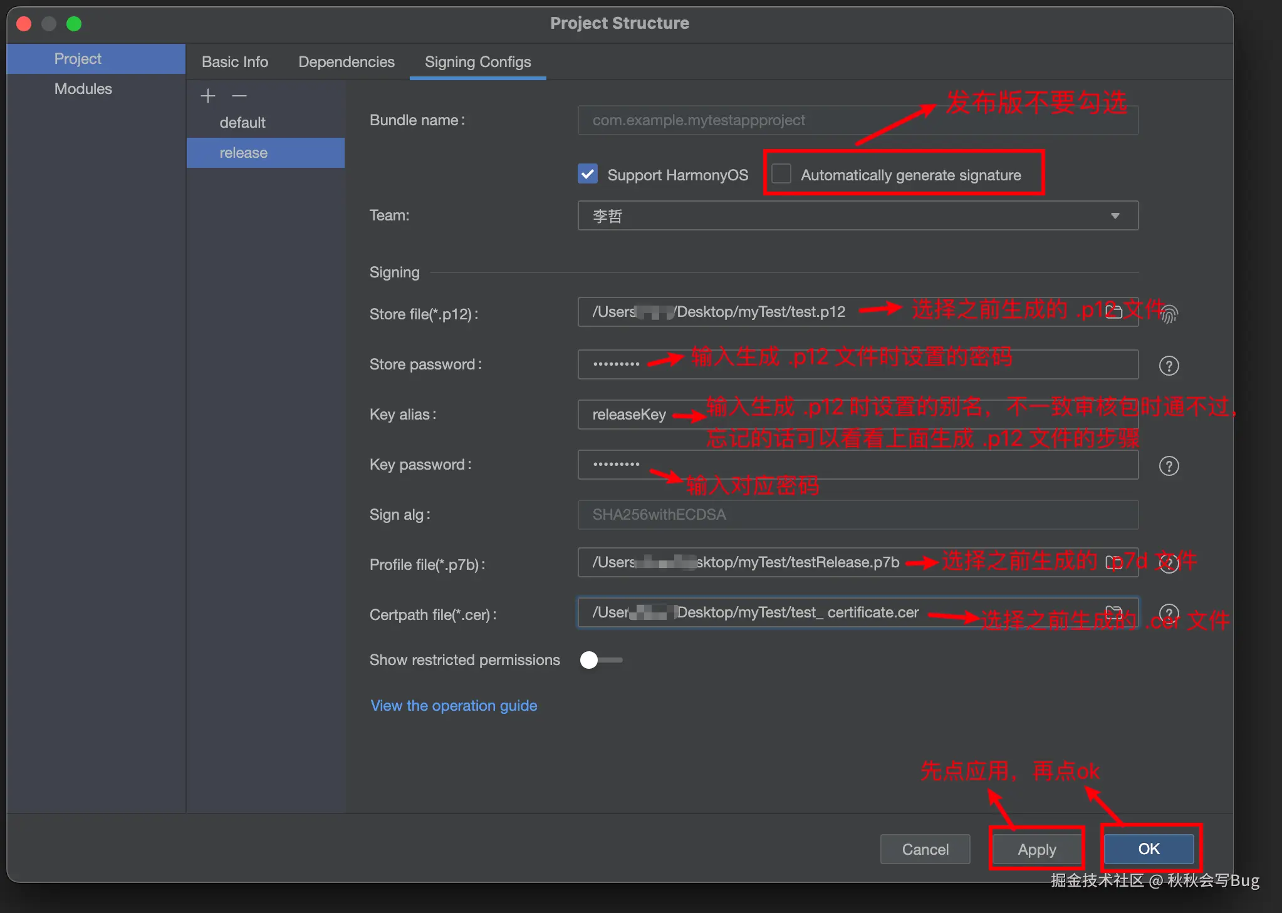Image resolution: width=1282 pixels, height=913 pixels.
Task: Expand the Team dropdown
Action: [1115, 216]
